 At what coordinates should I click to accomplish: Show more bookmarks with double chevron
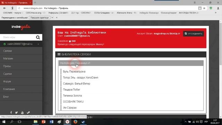pos(216,13)
